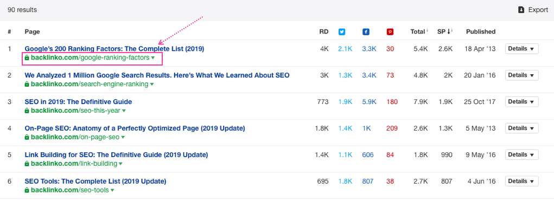Sort by Twitter shares column icon
The width and height of the screenshot is (554, 201).
pyautogui.click(x=342, y=32)
